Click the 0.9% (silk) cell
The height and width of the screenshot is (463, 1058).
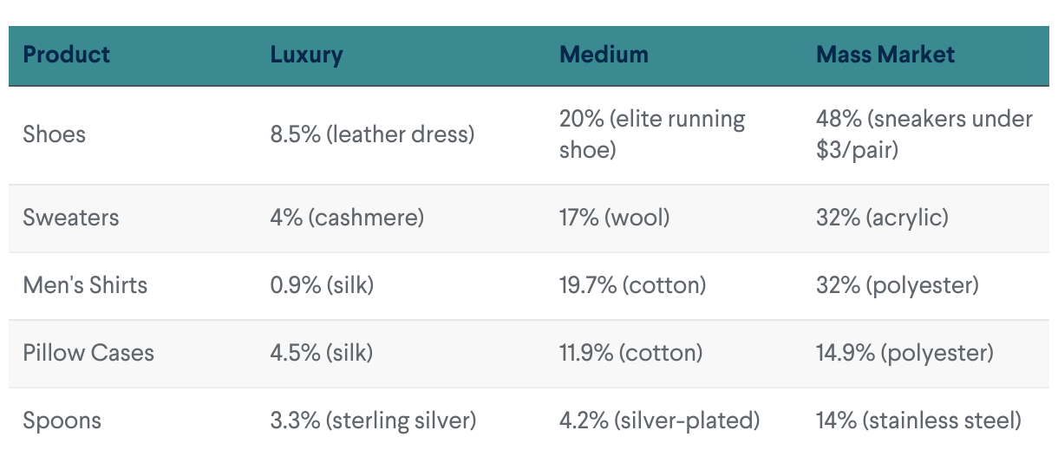322,285
